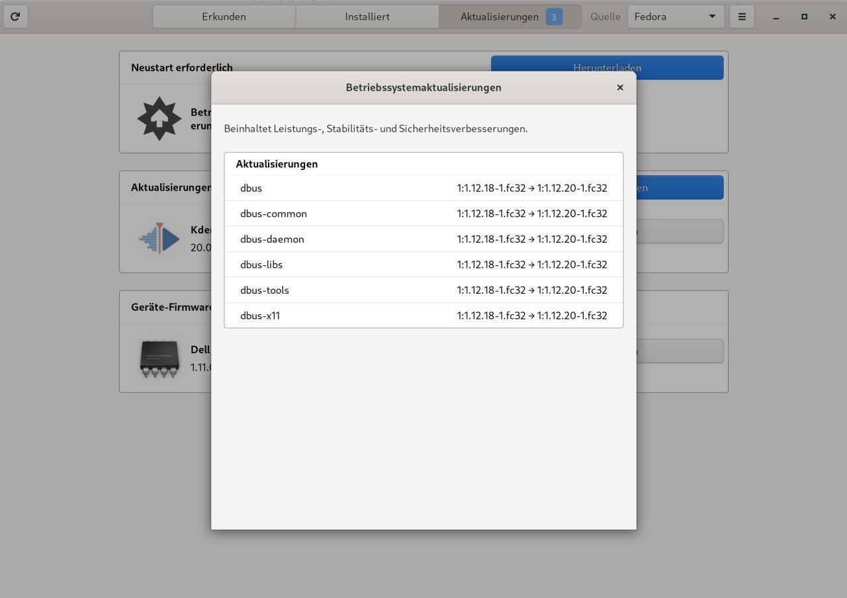Click the updates count badge showing 3
847x598 pixels.
point(554,17)
